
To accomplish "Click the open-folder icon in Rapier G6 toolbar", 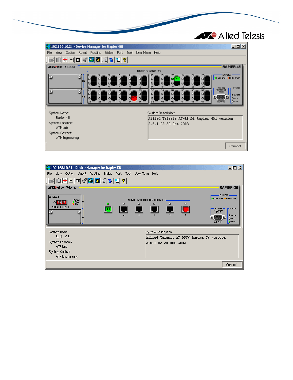I will click(51, 181).
